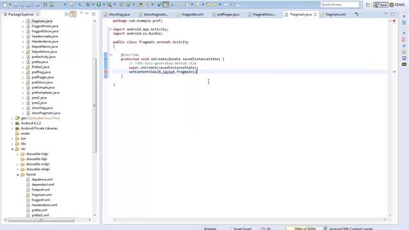Viewport: 409px width, 230px height.
Task: Select fragmain.xml in the layout folder
Action: coord(42,195)
